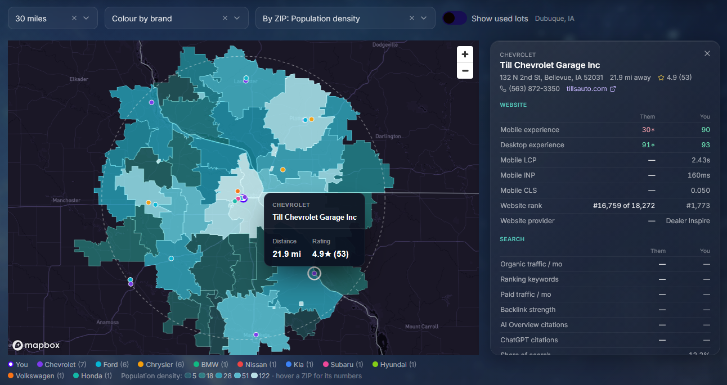Close the Till Chevrolet Garage details panel
727x385 pixels.
[707, 53]
